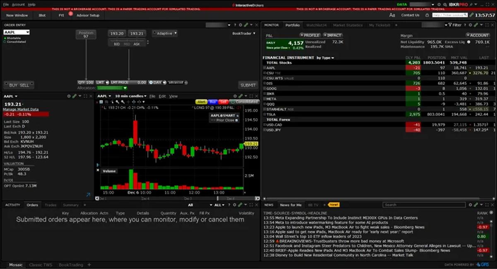Click the ACCOUNT button
The width and height of the screenshot is (497, 269).
coord(478,35)
